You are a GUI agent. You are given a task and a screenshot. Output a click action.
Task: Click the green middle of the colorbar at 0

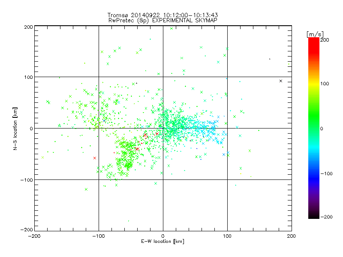tap(314, 128)
